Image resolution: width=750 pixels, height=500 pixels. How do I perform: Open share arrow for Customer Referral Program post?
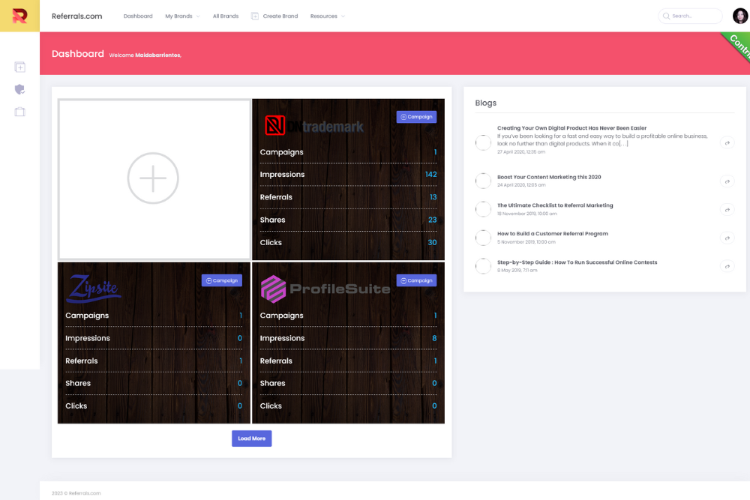click(x=726, y=238)
